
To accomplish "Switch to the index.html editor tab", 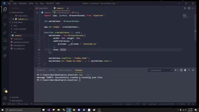I will coord(43,8).
